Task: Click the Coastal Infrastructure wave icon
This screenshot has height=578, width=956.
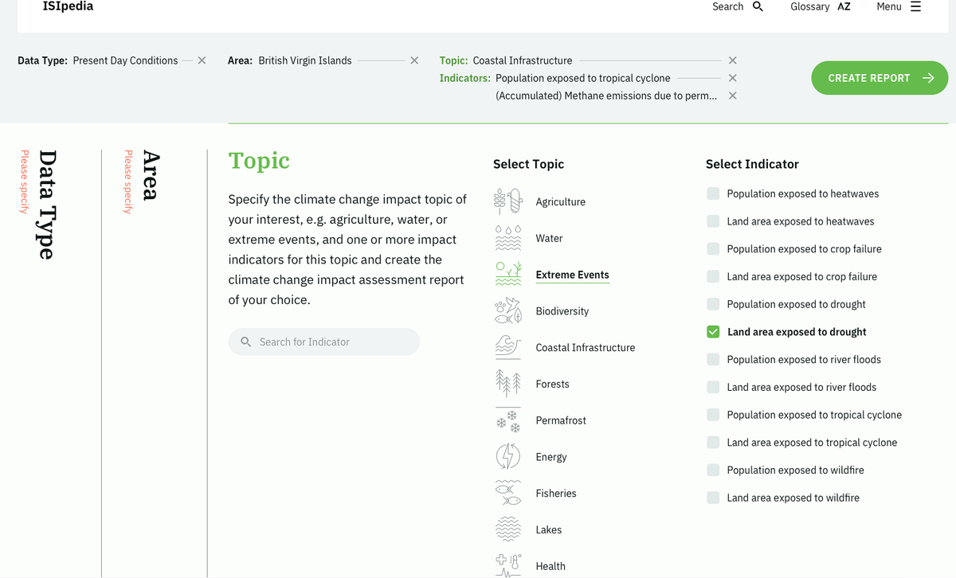Action: (508, 346)
